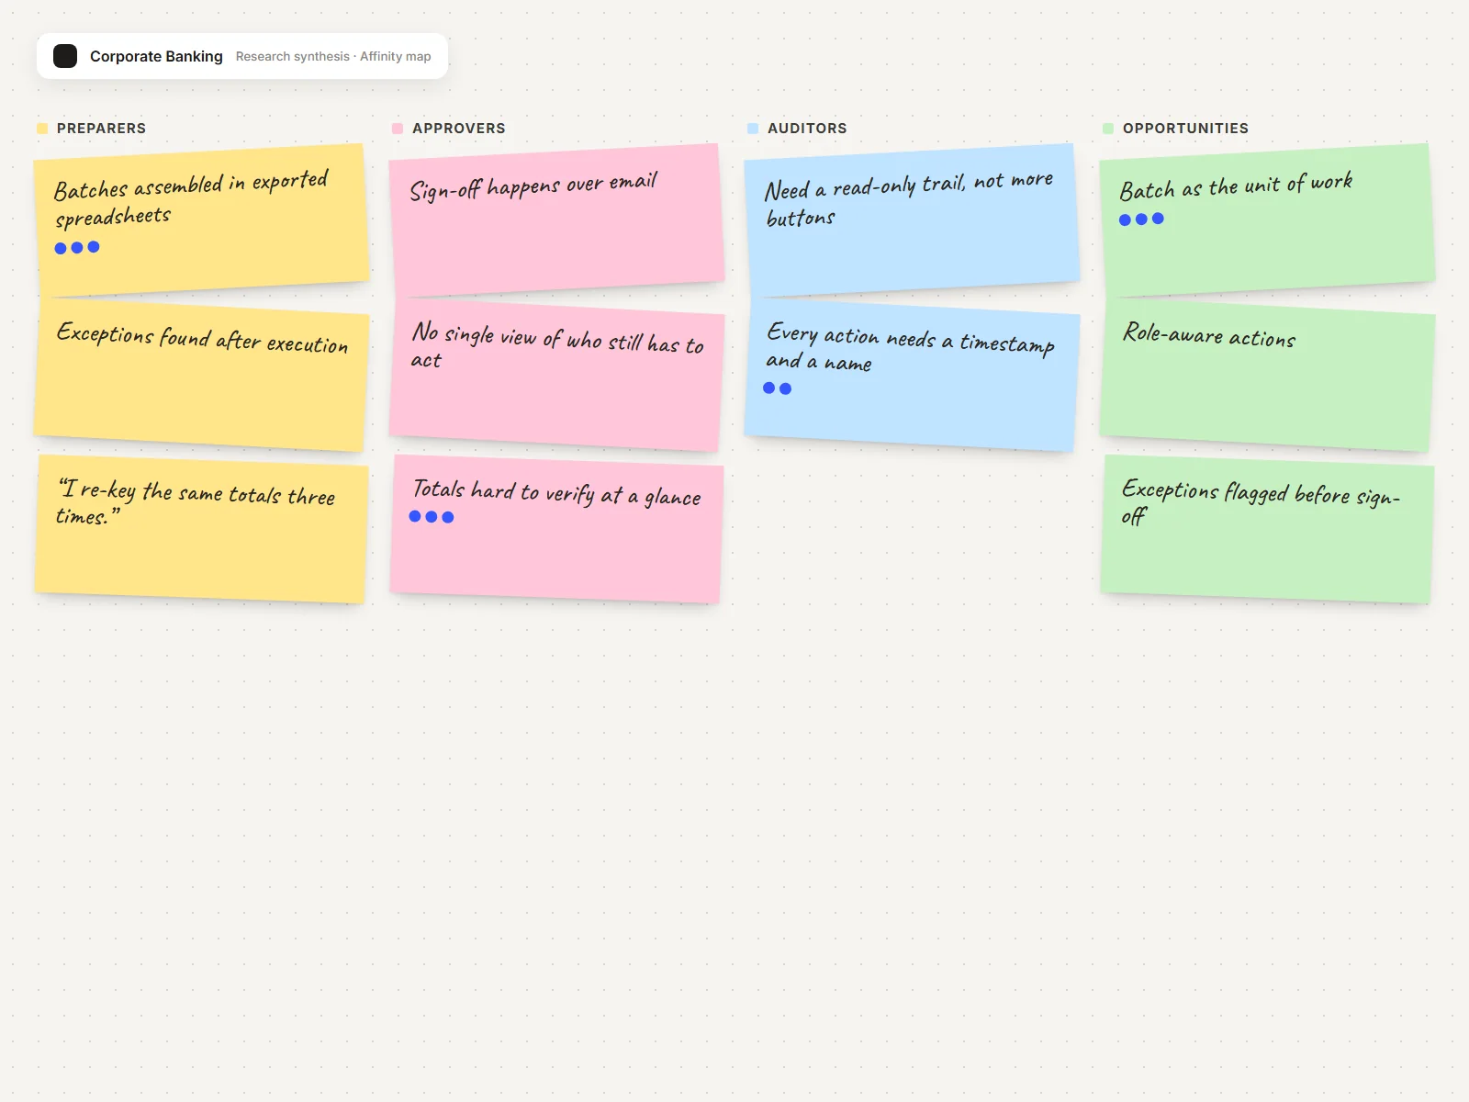Select the I re-key the same totals note
1469x1102 pixels.
(202, 528)
